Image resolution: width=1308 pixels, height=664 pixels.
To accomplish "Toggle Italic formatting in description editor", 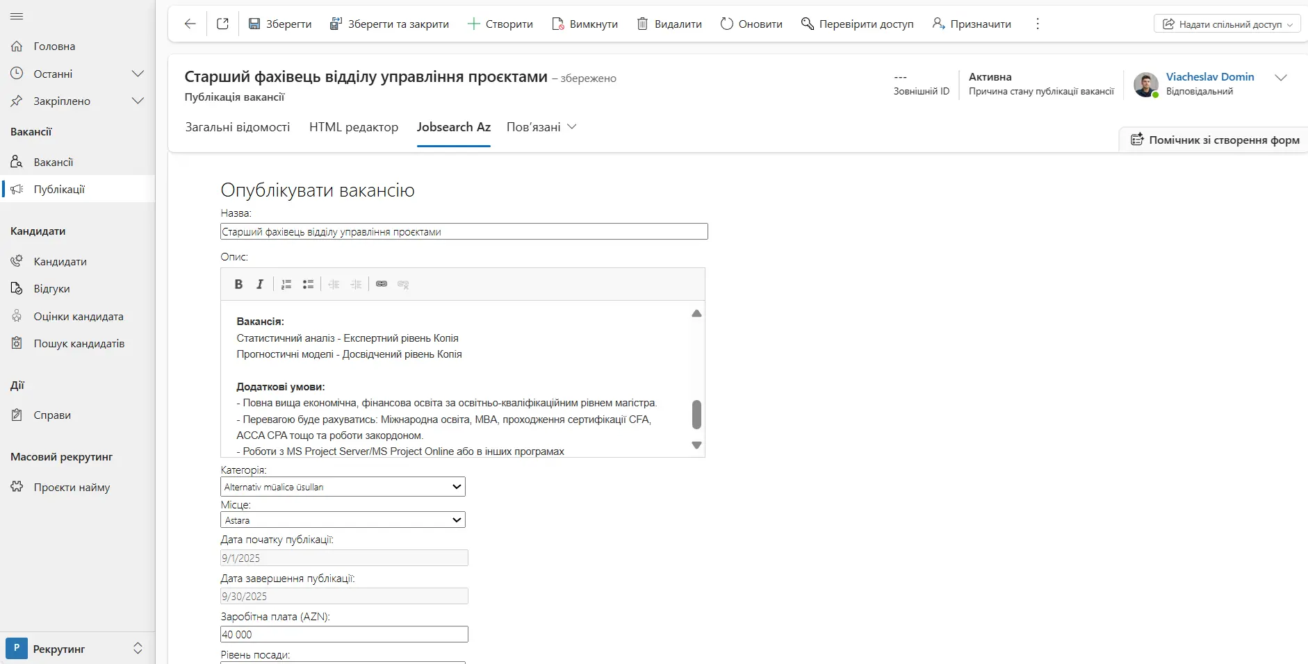I will click(x=260, y=284).
